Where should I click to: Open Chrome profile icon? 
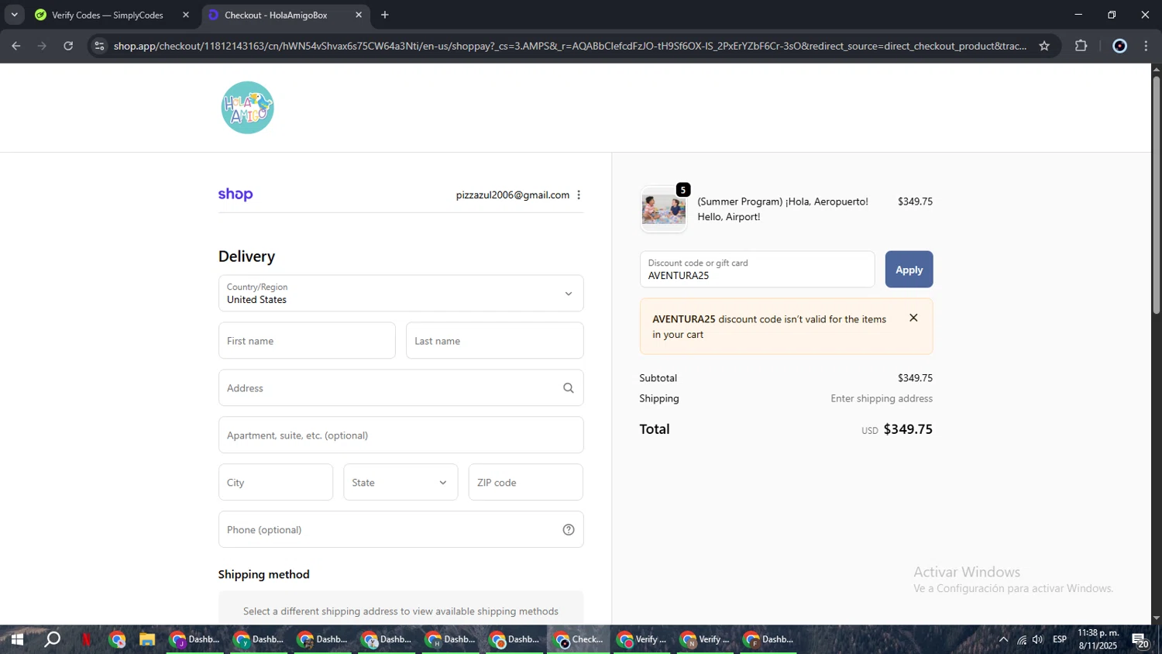1119,46
